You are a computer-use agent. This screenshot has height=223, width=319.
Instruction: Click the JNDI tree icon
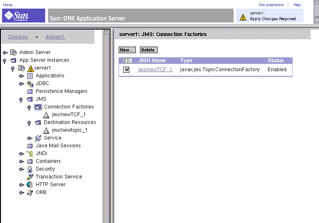(30, 154)
